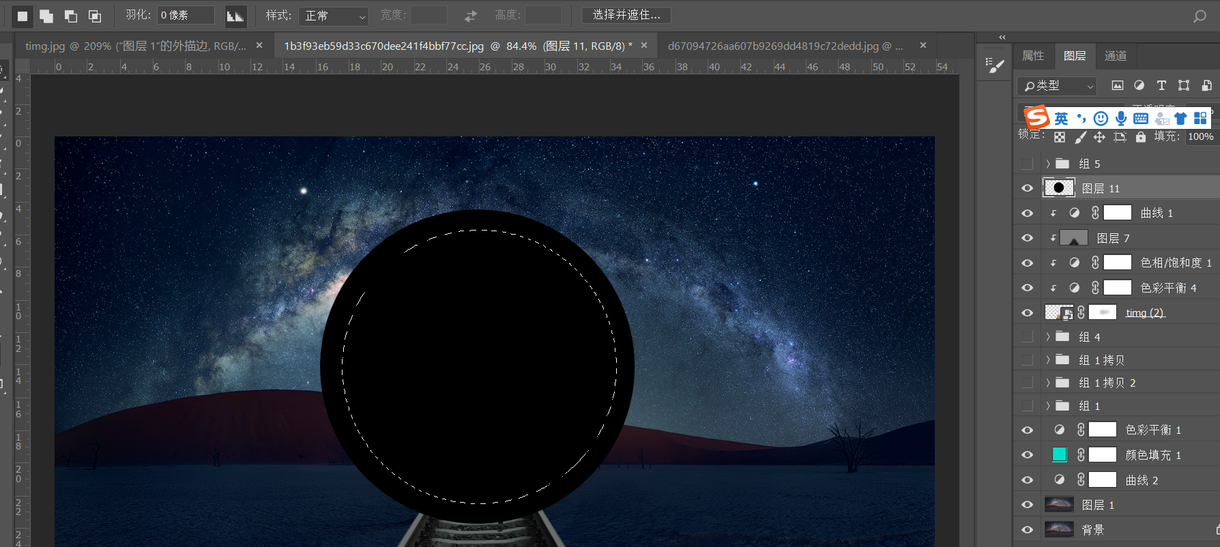Screen dimensions: 1220x547
Task: Click the cyan 颜色填充 1 color swatch
Action: pos(1059,454)
